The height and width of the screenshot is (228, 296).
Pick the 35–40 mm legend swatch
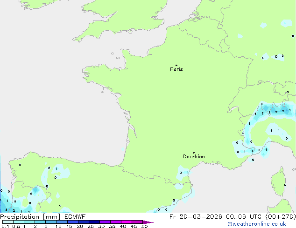coord(116,222)
